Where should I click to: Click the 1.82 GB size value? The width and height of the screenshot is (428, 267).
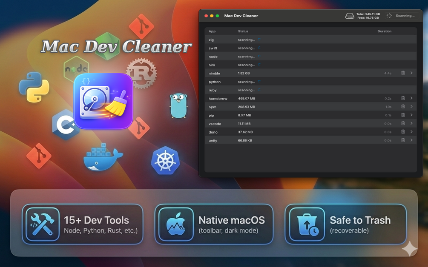coord(244,73)
